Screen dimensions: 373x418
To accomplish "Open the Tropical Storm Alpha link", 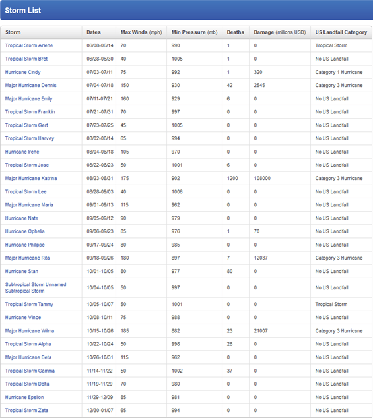I will pos(28,344).
